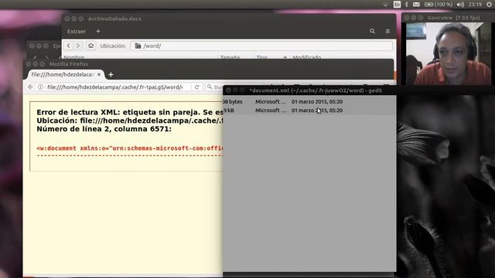Open the sound volume indicator
This screenshot has width=495, height=278.
tap(460, 5)
